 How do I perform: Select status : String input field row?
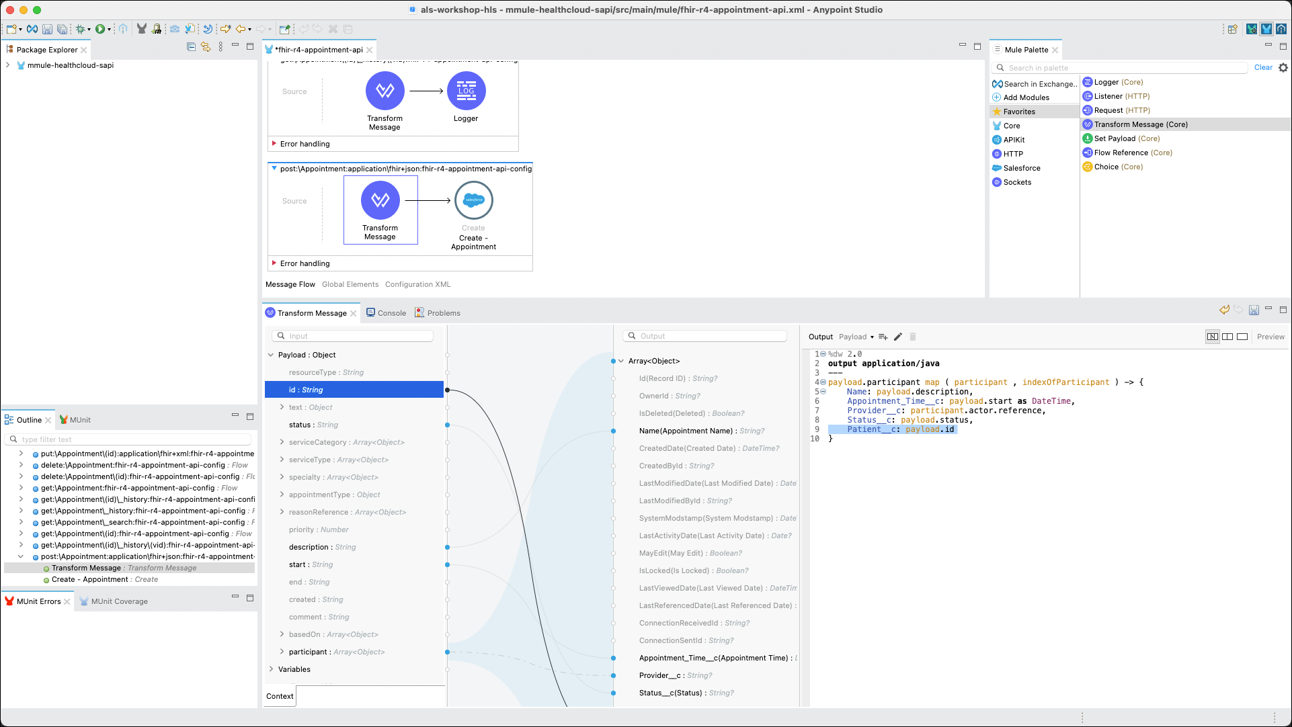pos(354,425)
